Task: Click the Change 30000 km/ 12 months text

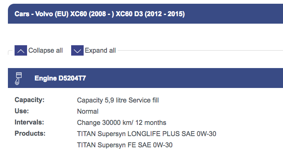Action: pyautogui.click(x=122, y=123)
